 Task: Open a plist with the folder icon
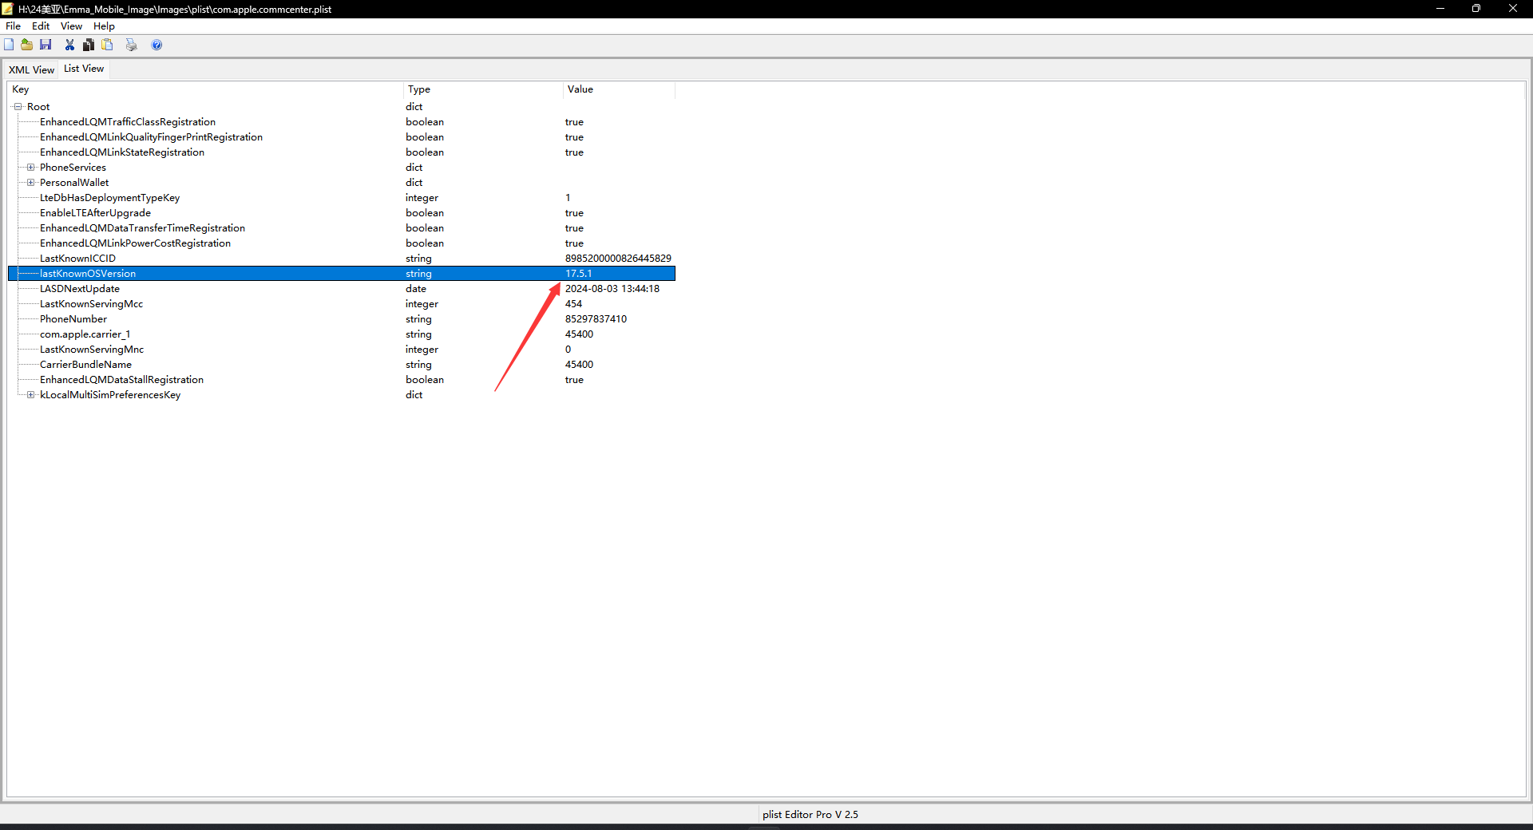tap(27, 45)
